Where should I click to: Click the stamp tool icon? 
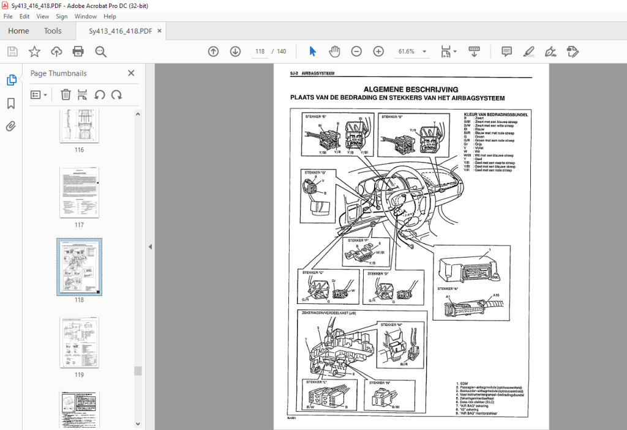point(573,51)
